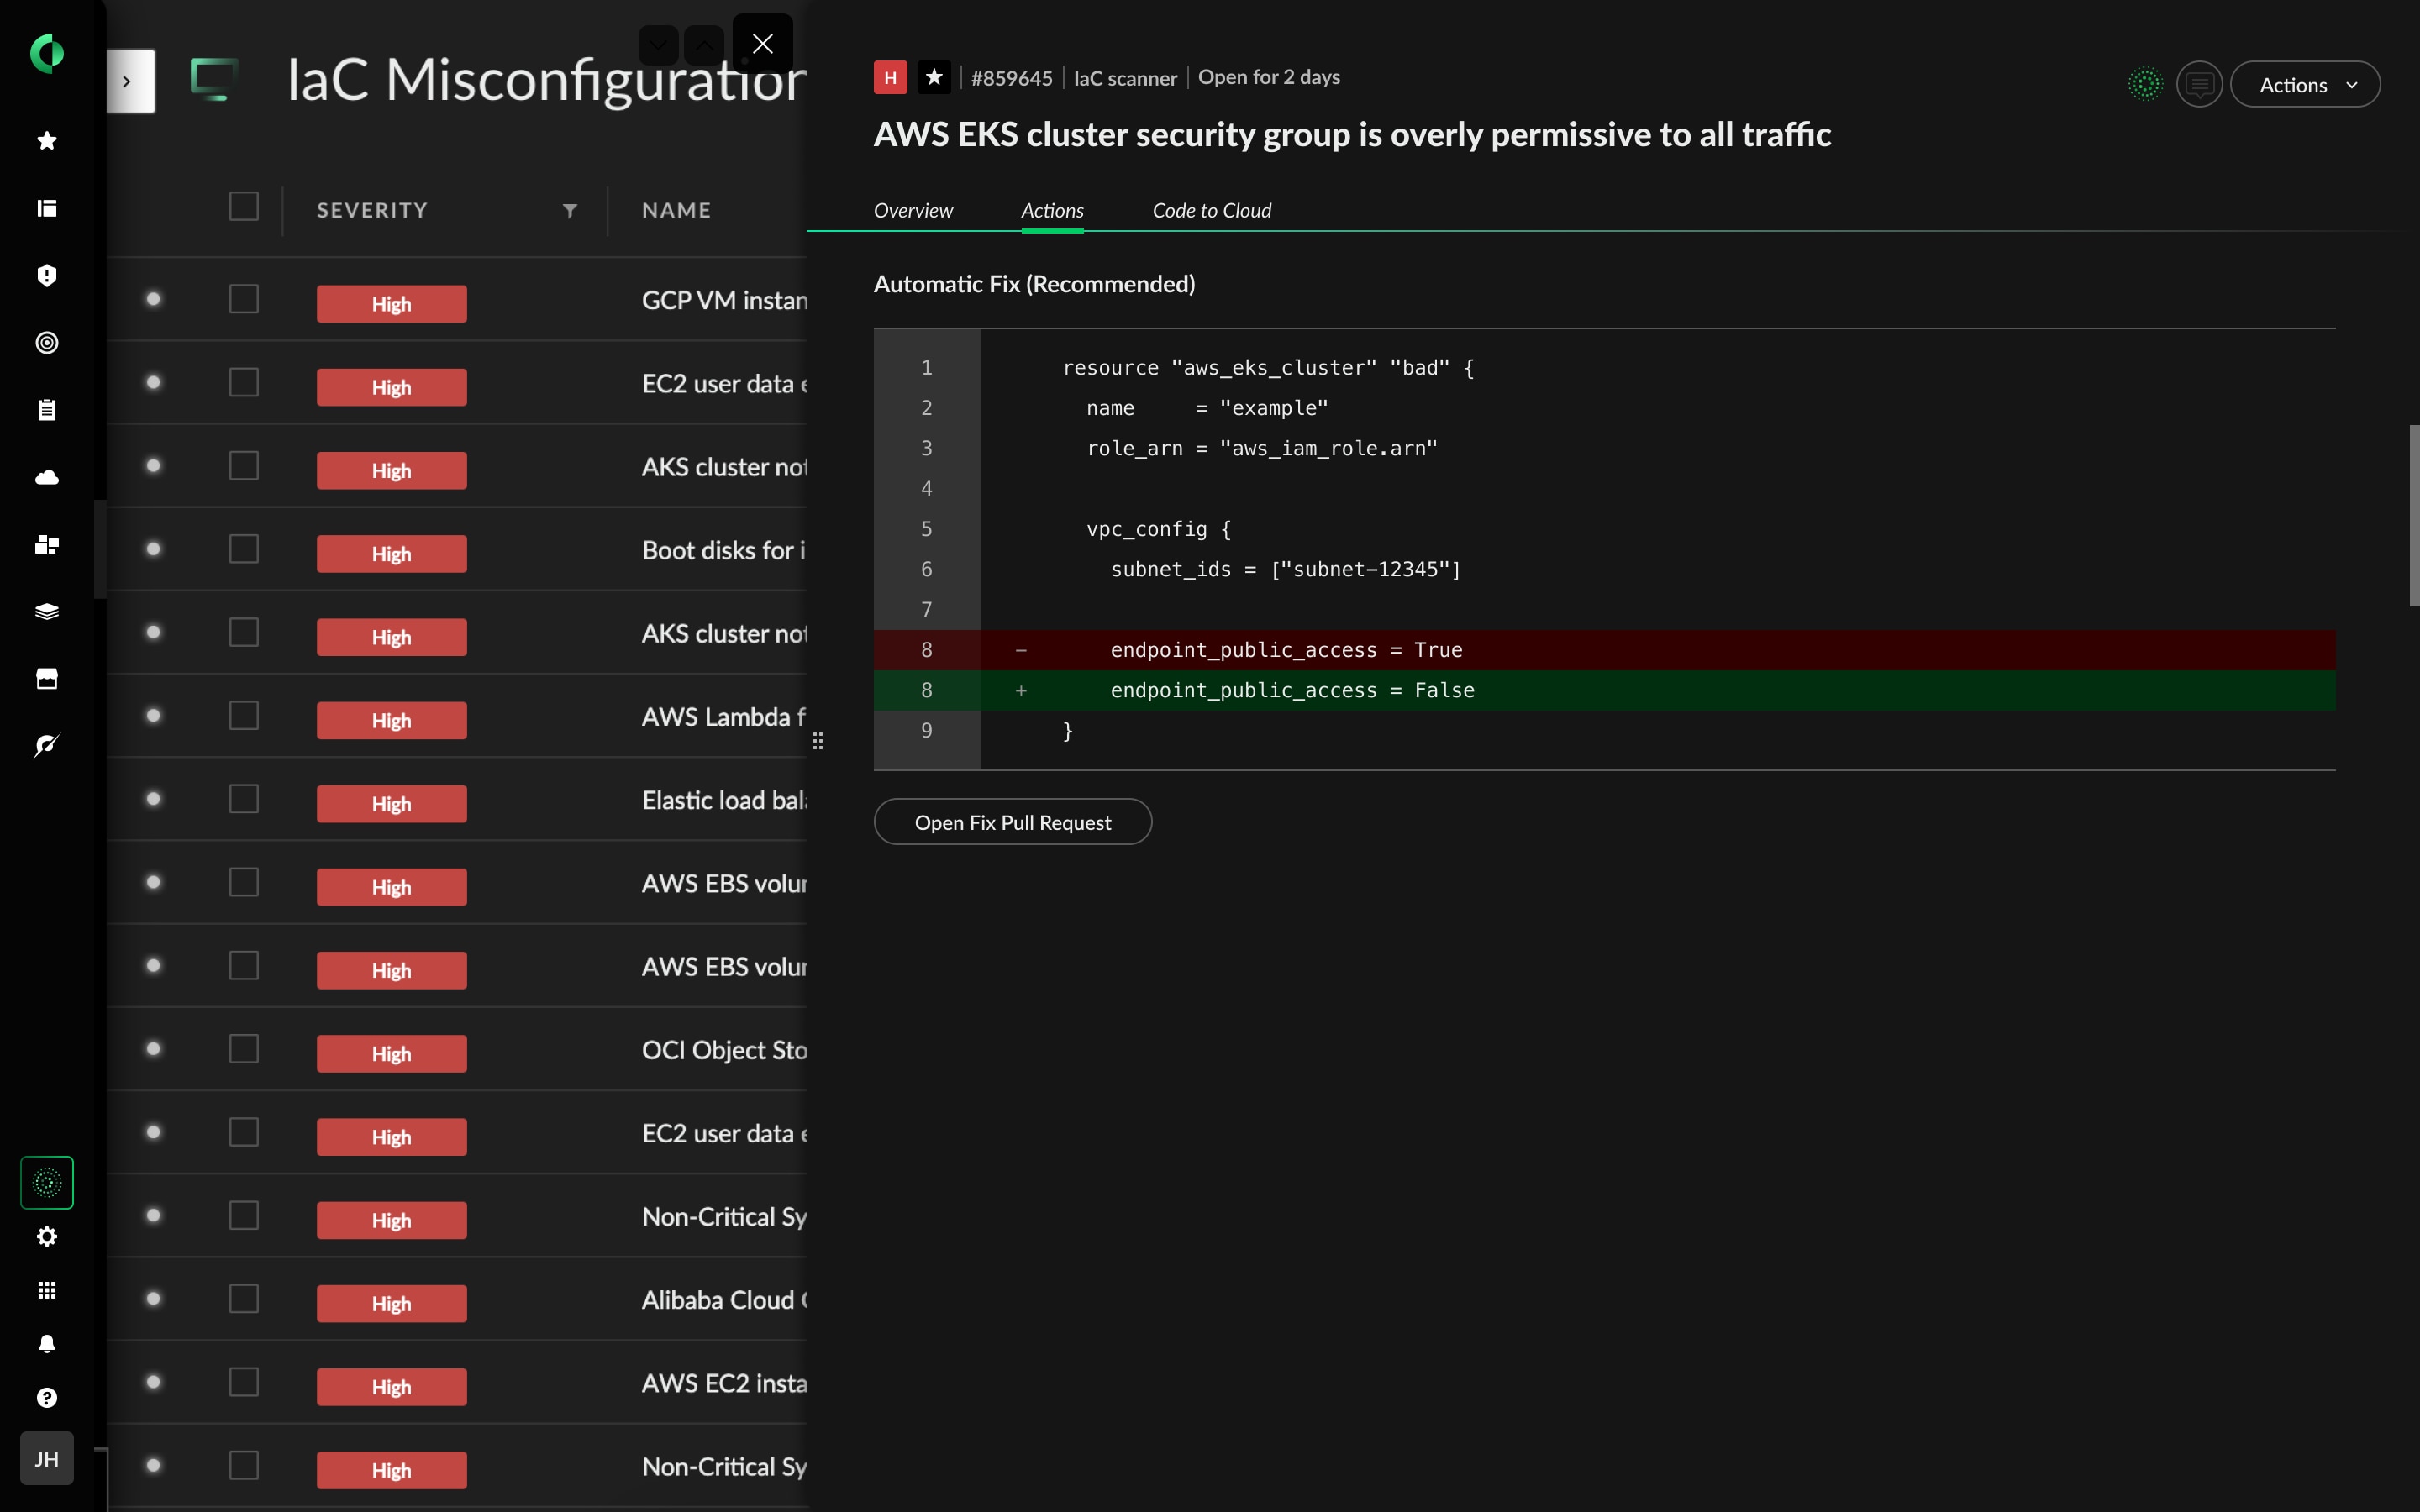This screenshot has height=1512, width=2420.
Task: Check the checkbox for the GCP VM instance row
Action: [x=244, y=299]
